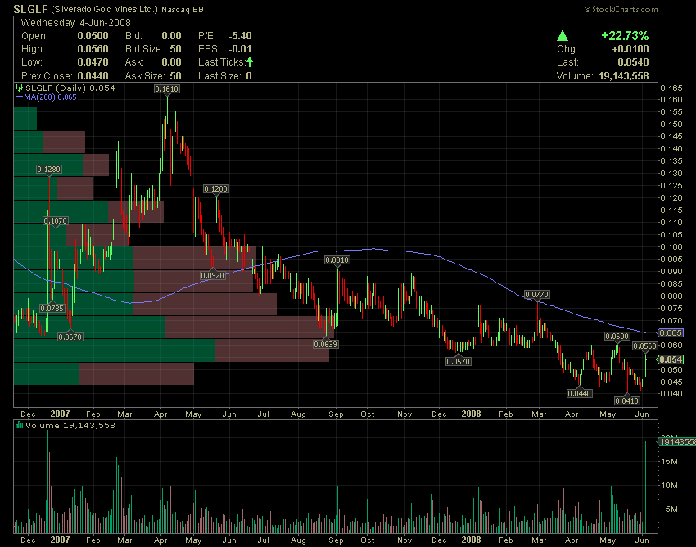Click the Open value 0.0500
696x547 pixels.
tap(93, 36)
